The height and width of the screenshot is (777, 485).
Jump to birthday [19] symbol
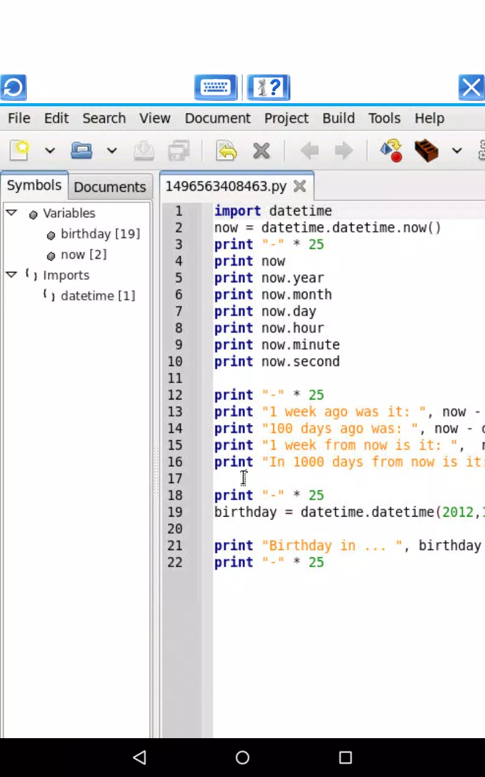(100, 234)
